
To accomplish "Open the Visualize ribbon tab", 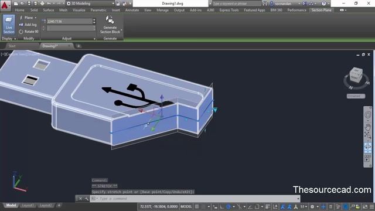I will tap(79, 10).
